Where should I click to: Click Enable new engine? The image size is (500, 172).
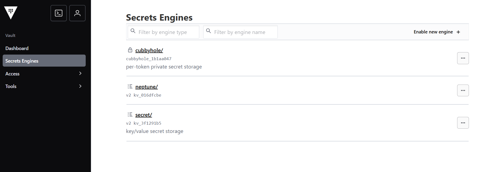pos(437,32)
